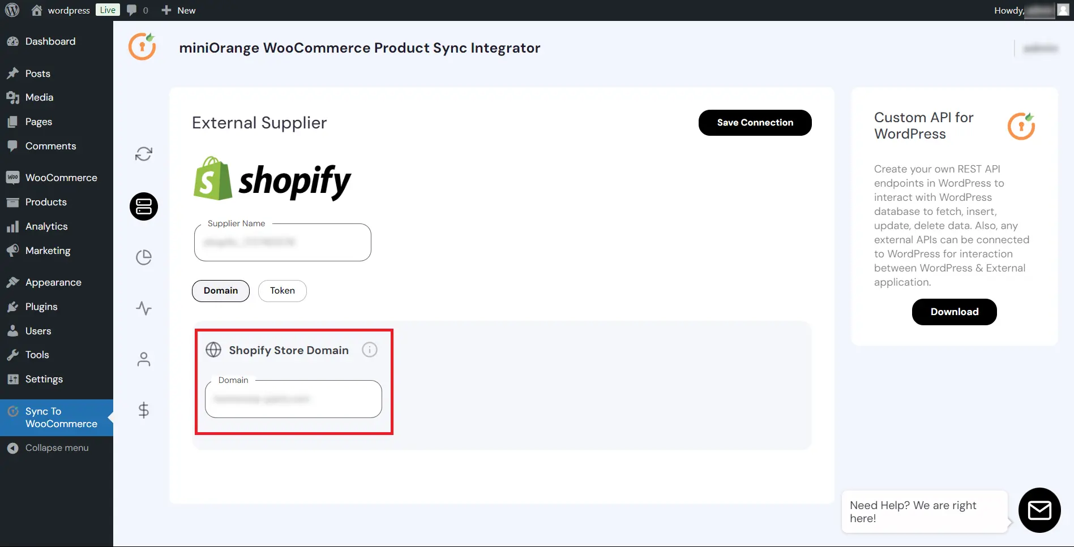This screenshot has height=547, width=1074.
Task: Click the Appearance paintbrush icon
Action: (12, 282)
